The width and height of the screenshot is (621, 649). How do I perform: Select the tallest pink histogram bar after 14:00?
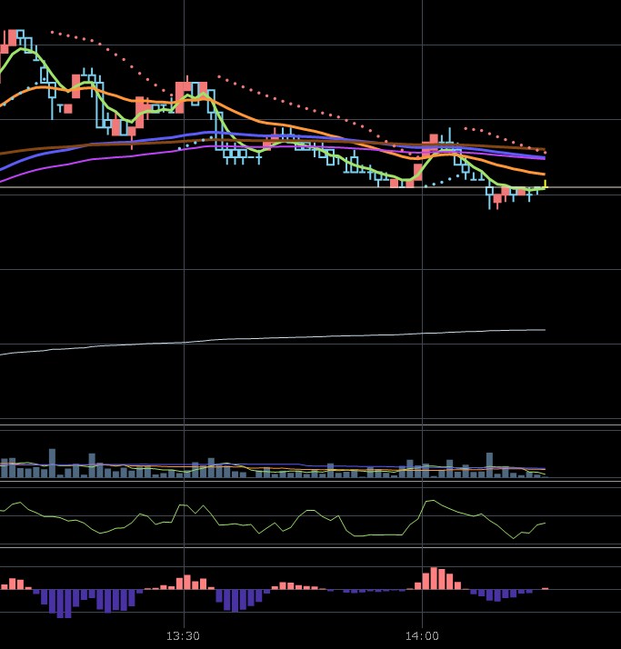click(435, 579)
